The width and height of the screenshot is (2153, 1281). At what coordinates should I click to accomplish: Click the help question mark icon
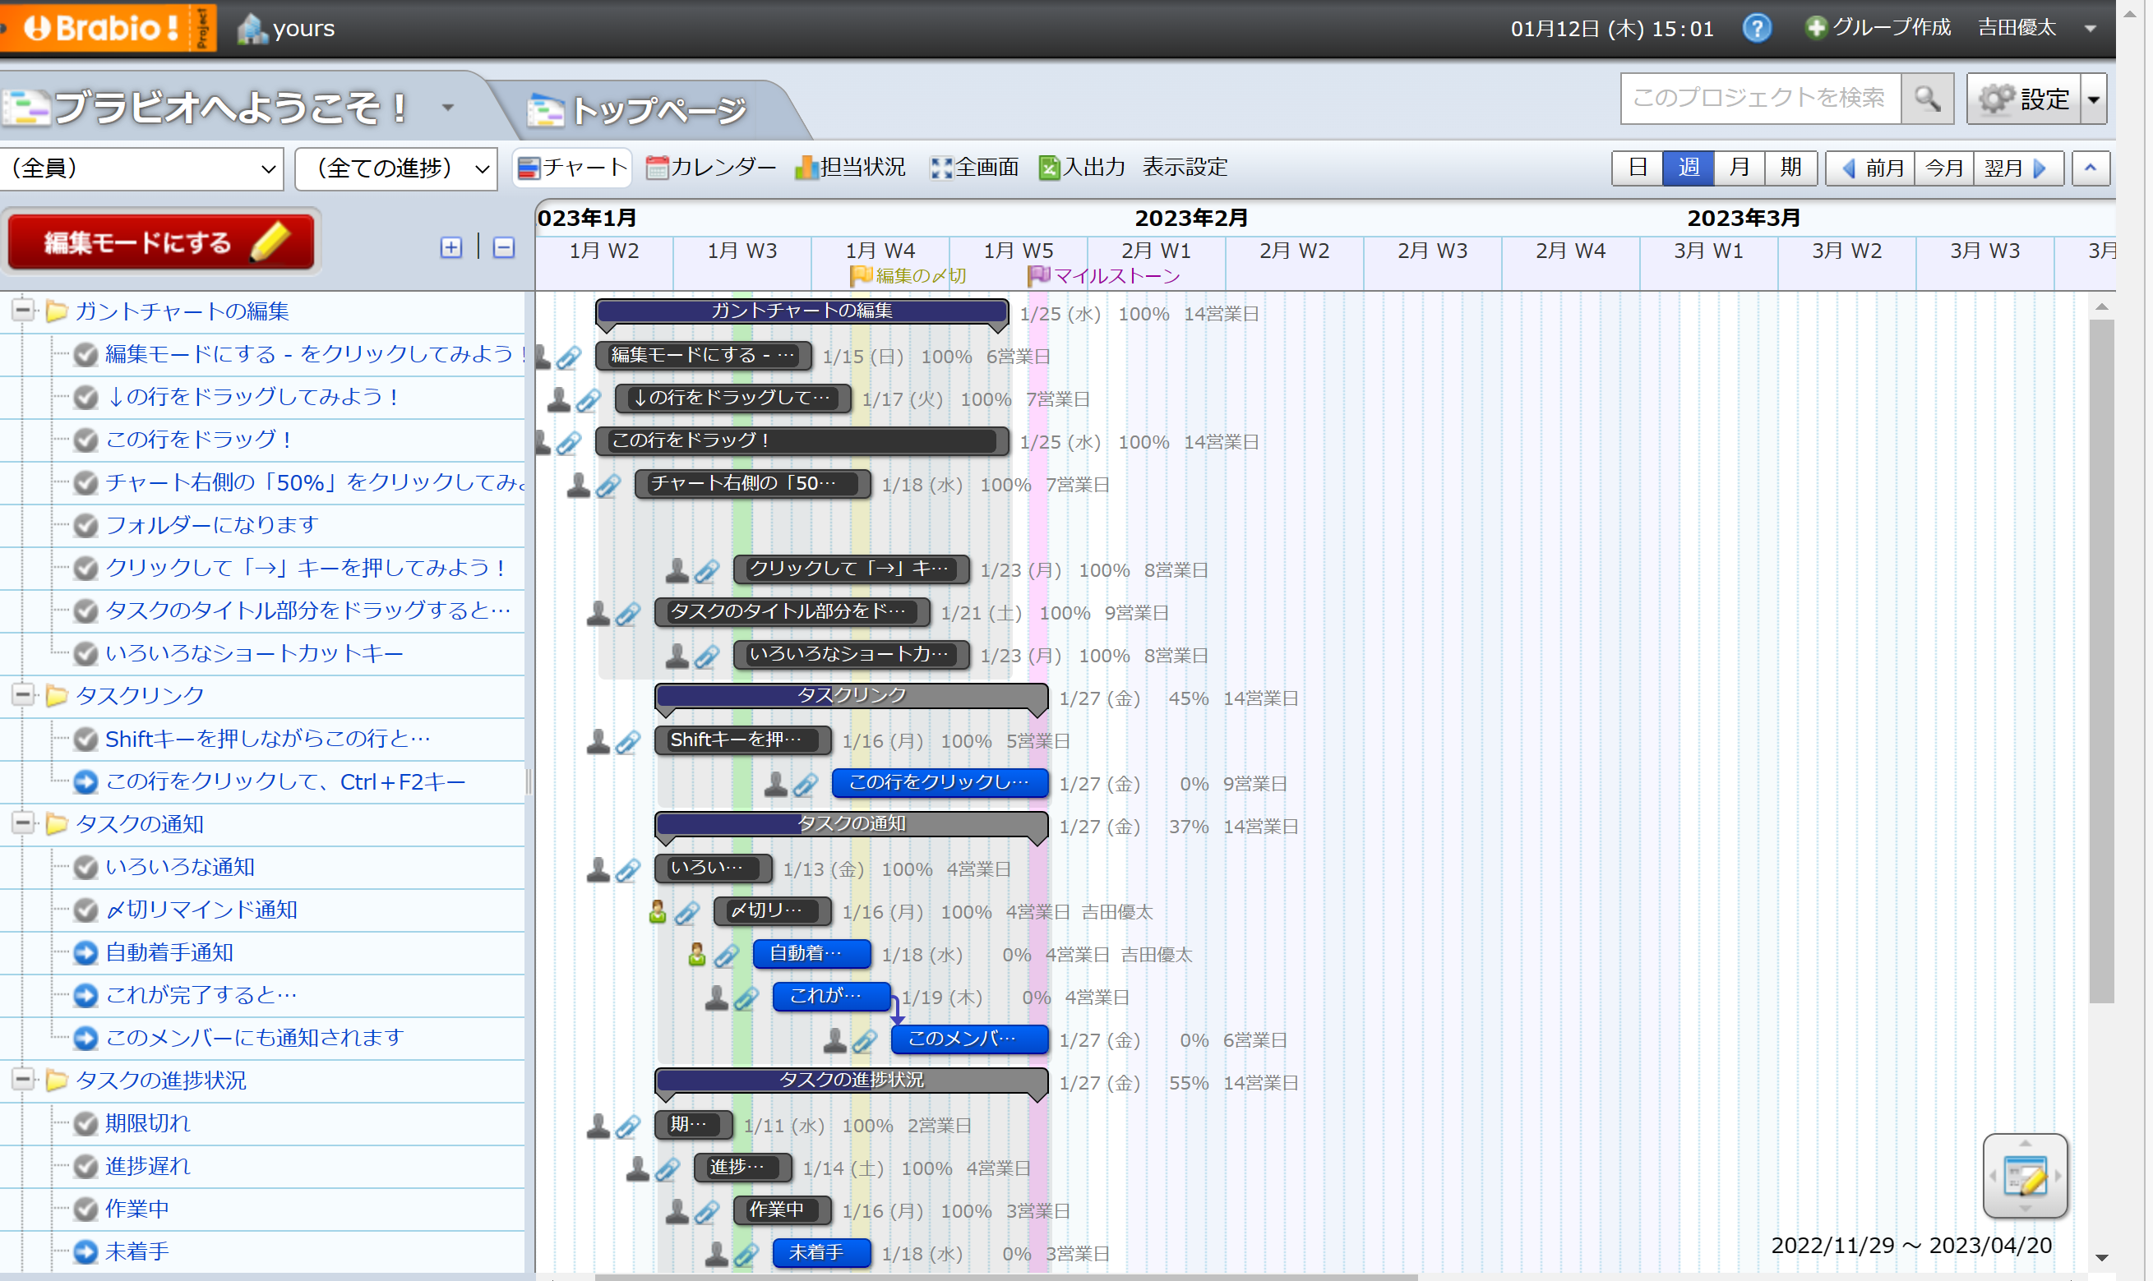pos(1756,28)
